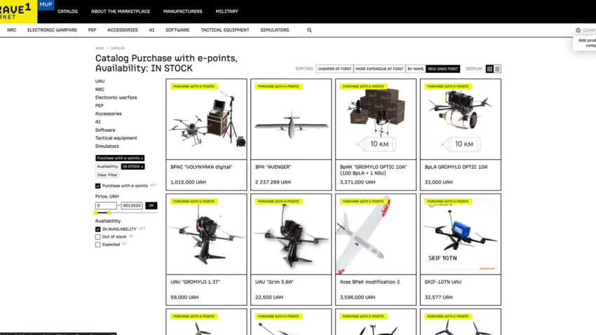
Task: Click the MUP badge in header
Action: click(46, 5)
